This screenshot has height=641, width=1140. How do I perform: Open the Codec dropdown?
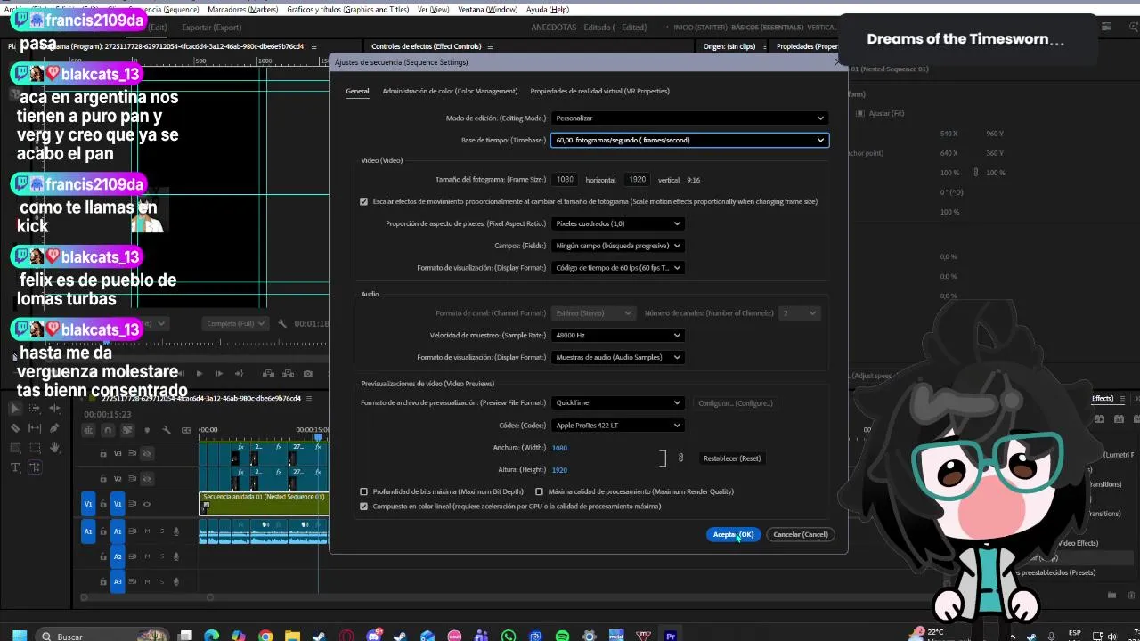[617, 426]
